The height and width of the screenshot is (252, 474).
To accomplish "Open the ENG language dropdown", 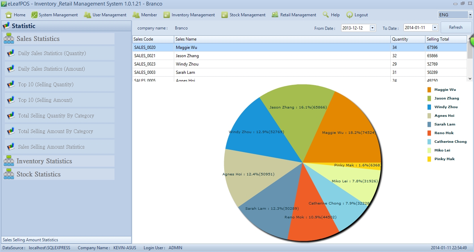I will [x=470, y=15].
